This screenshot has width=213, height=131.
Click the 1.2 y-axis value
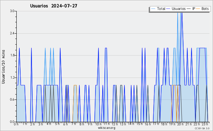(x=12, y=78)
